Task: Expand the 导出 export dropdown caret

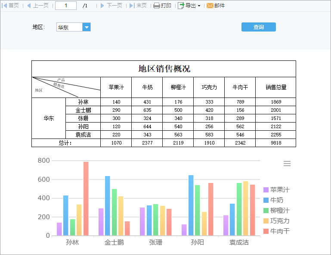Action: [x=199, y=6]
